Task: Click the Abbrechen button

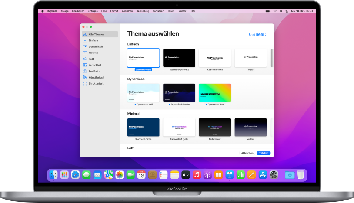Action: (x=247, y=153)
